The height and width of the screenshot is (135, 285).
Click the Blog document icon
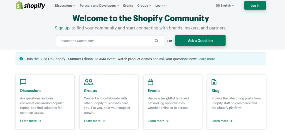coord(214,82)
